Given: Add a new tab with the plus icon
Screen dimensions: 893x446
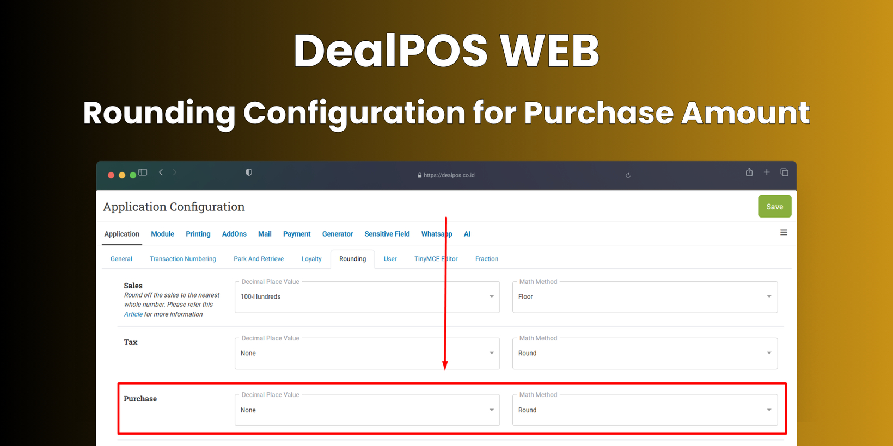Looking at the screenshot, I should [x=767, y=172].
